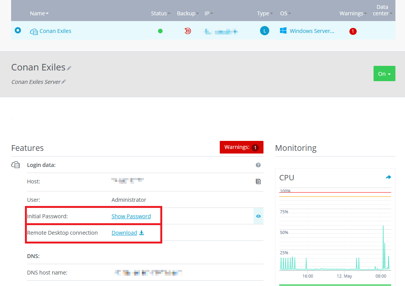This screenshot has width=405, height=286.
Task: Click the green status dot in server row
Action: pyautogui.click(x=160, y=31)
